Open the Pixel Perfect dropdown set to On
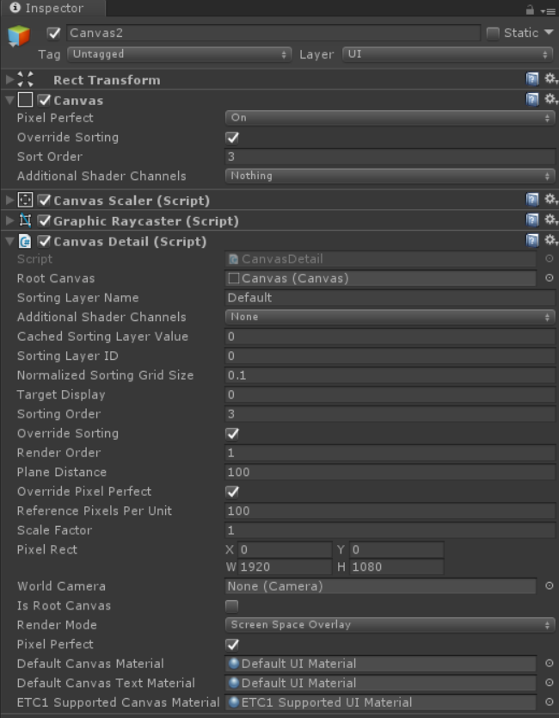The image size is (559, 718). [390, 118]
